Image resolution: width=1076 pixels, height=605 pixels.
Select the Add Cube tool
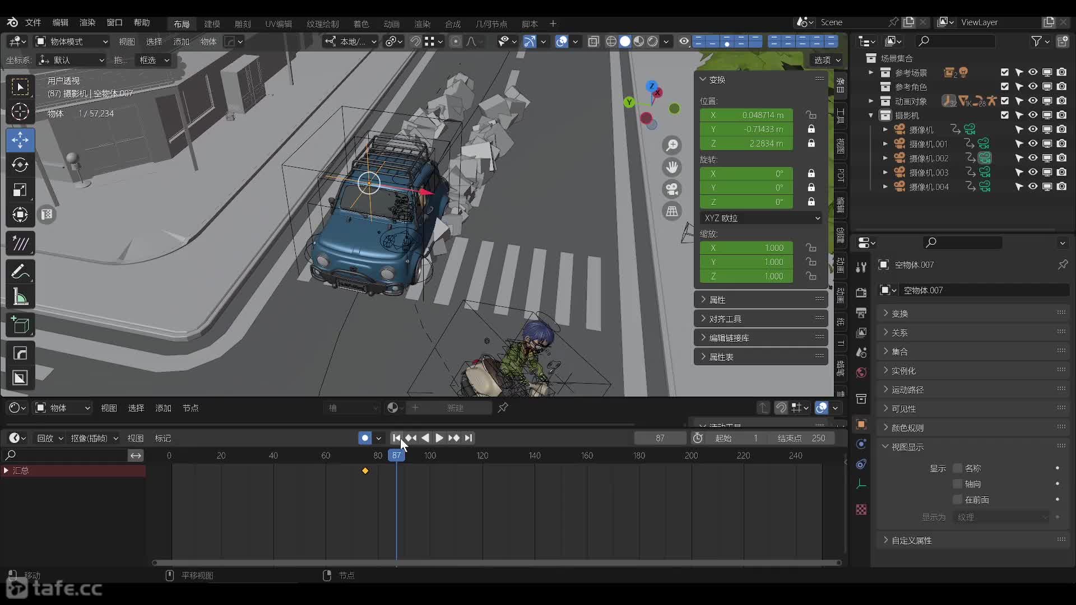(20, 325)
